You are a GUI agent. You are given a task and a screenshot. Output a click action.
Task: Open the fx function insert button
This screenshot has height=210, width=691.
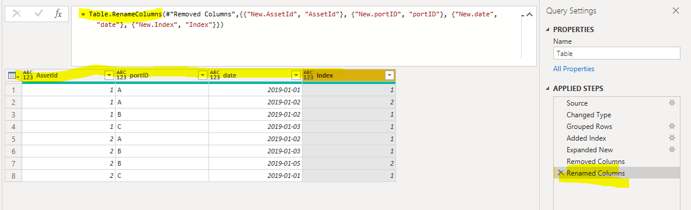pos(58,13)
